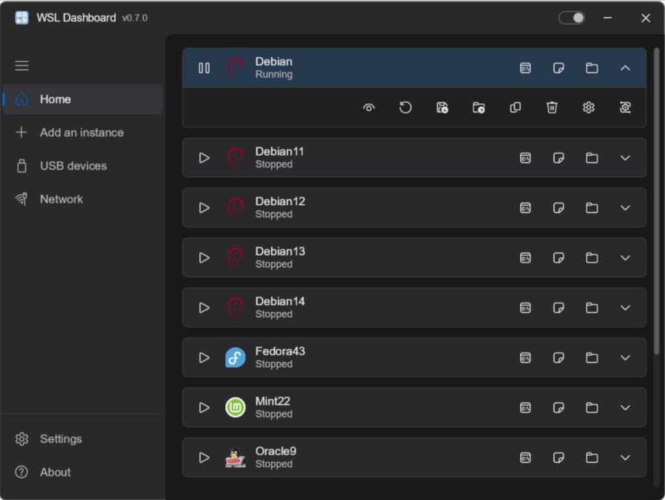Delete Debian instance with the trash icon
665x500 pixels.
pyautogui.click(x=551, y=107)
